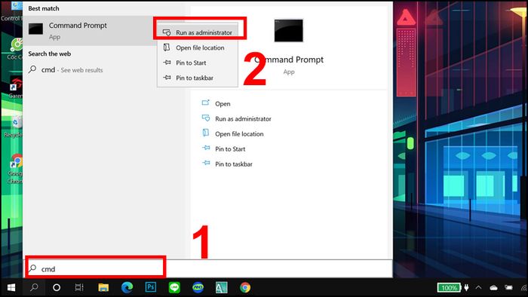Launch Microsoft Edge from the taskbar
The height and width of the screenshot is (297, 528).
tap(127, 288)
